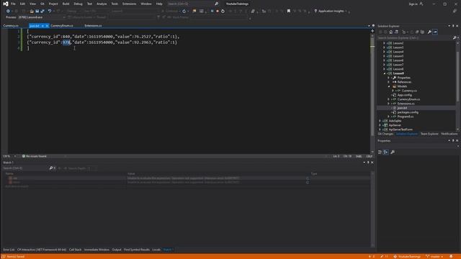The image size is (461, 259).
Task: Click Solution Explorer Properties wrench icon
Action: [429, 32]
